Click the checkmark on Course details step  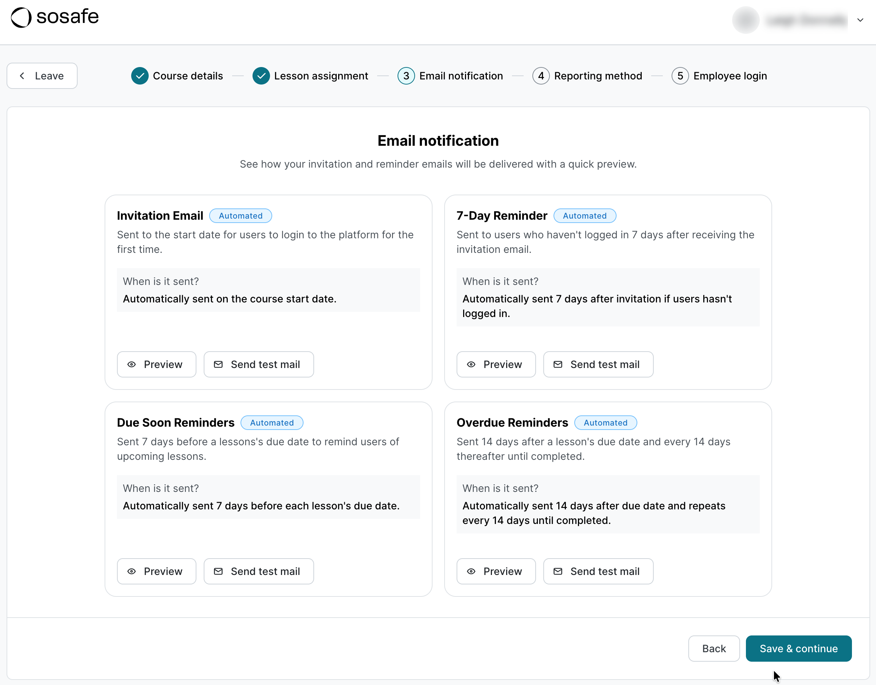(x=140, y=76)
